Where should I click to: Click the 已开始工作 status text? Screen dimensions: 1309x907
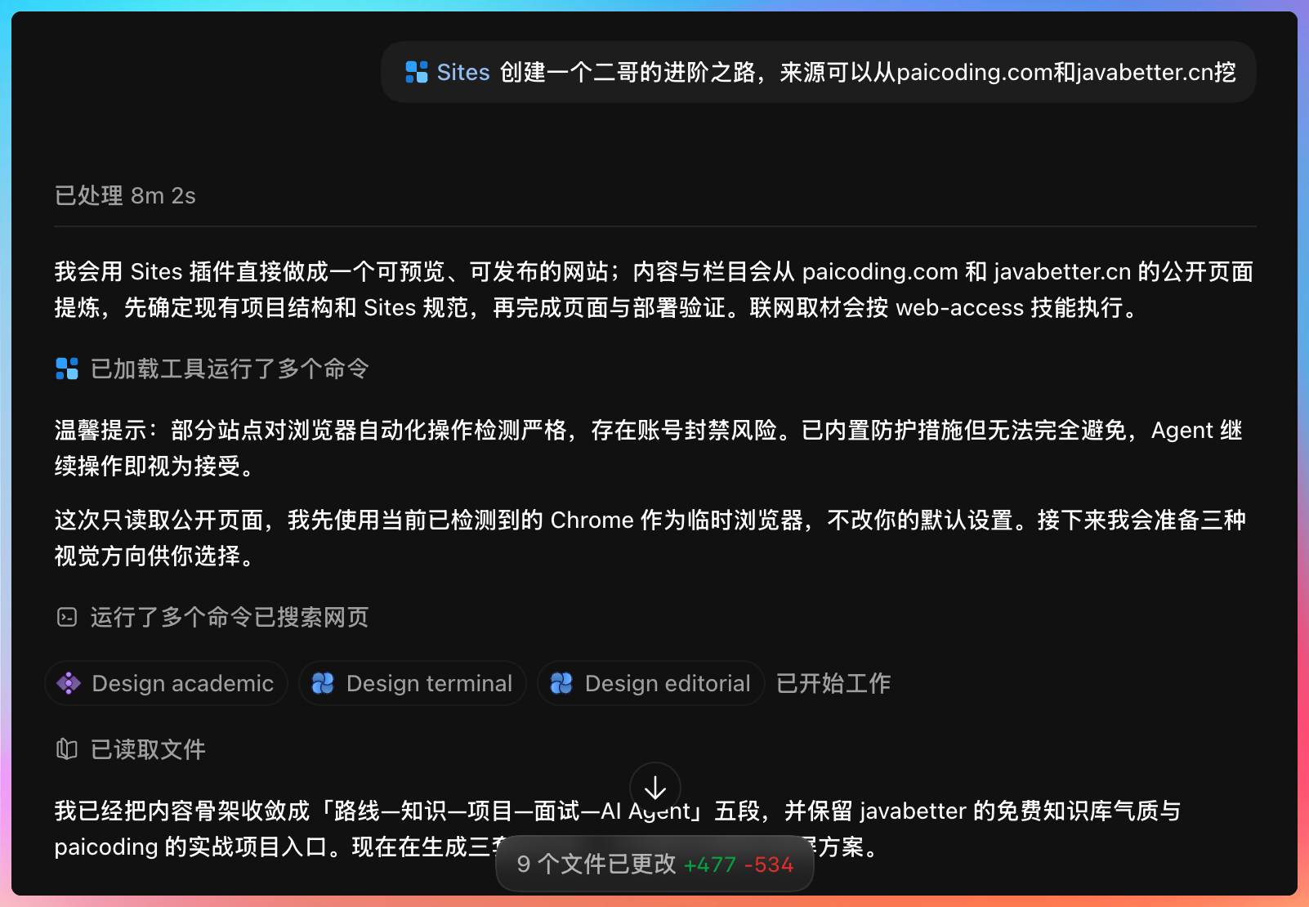(833, 683)
